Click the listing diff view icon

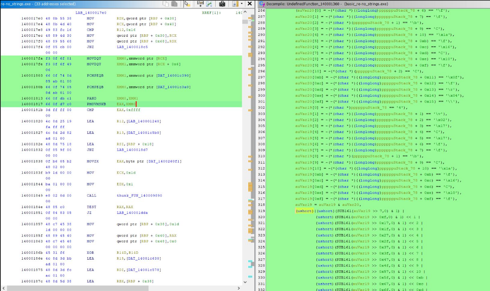209,4
